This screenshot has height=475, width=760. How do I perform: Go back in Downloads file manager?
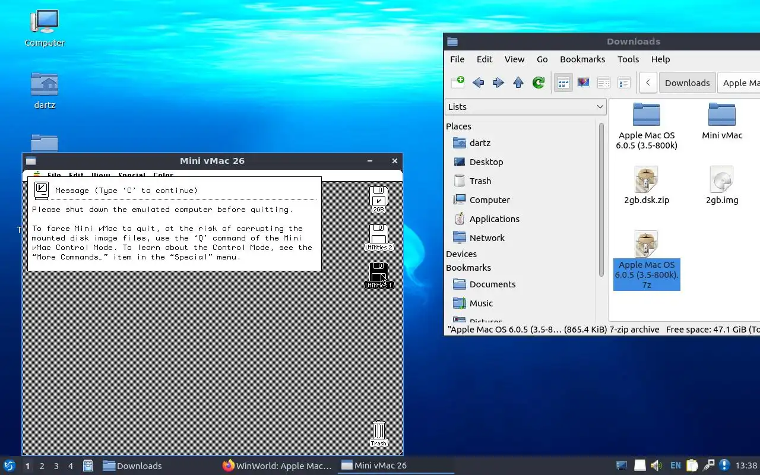click(478, 83)
